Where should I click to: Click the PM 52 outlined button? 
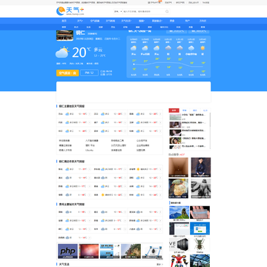89,73
